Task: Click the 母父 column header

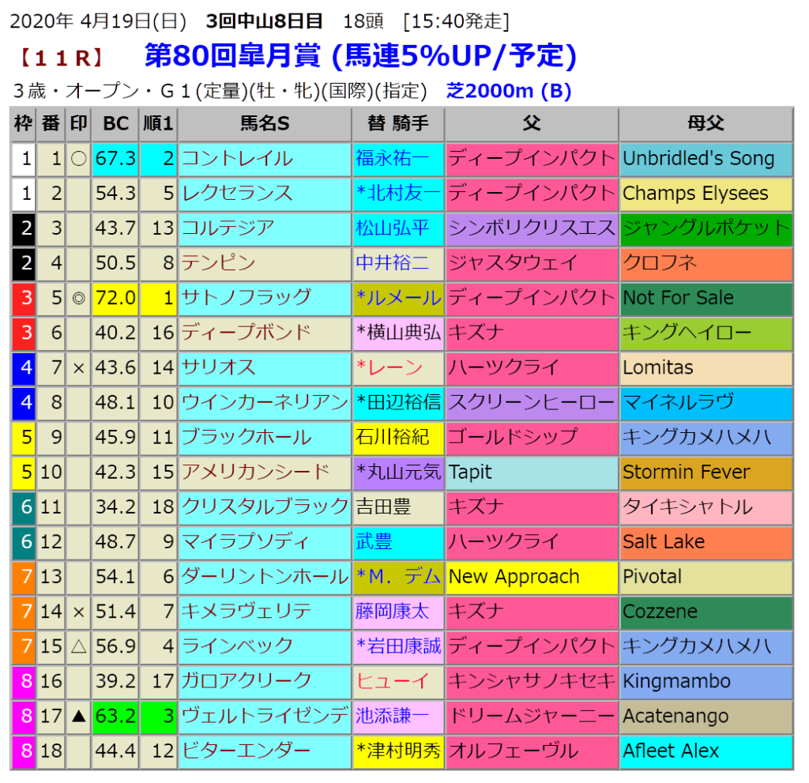Action: pyautogui.click(x=706, y=124)
